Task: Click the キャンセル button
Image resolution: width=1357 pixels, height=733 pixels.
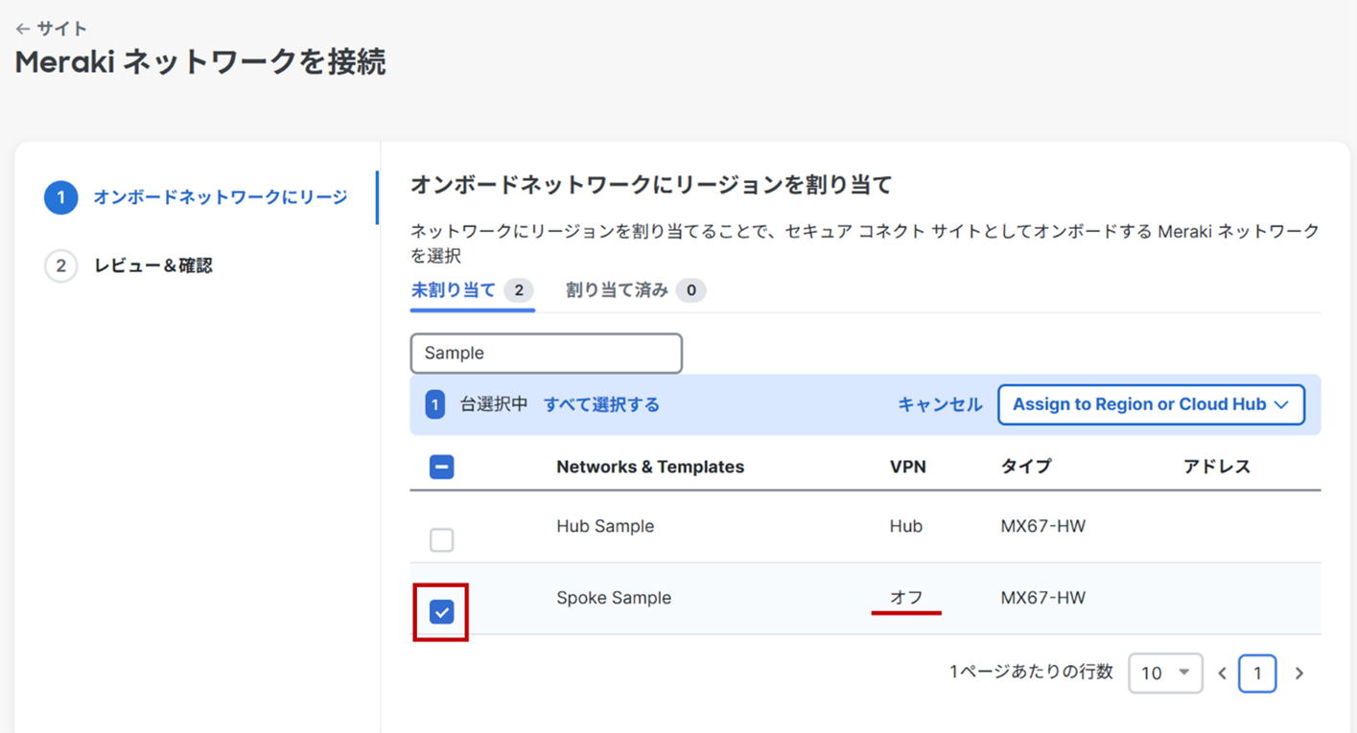Action: [940, 404]
